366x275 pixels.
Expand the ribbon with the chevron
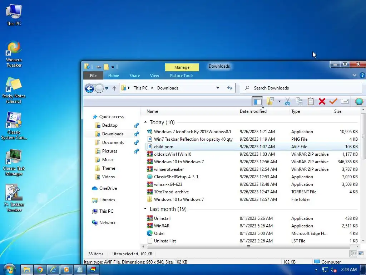(354, 75)
